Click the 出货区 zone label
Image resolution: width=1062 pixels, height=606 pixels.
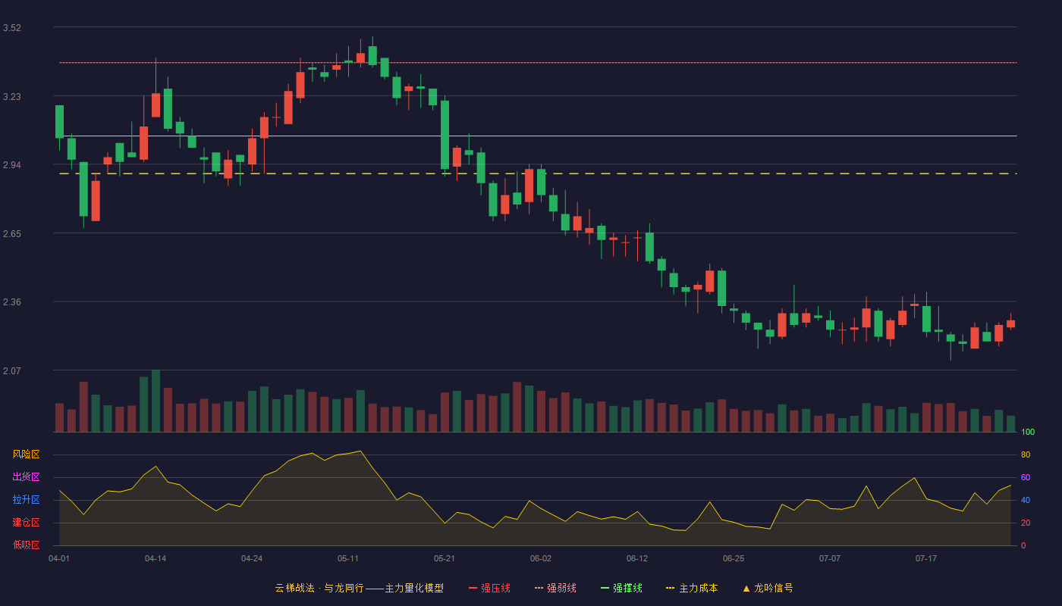(27, 477)
